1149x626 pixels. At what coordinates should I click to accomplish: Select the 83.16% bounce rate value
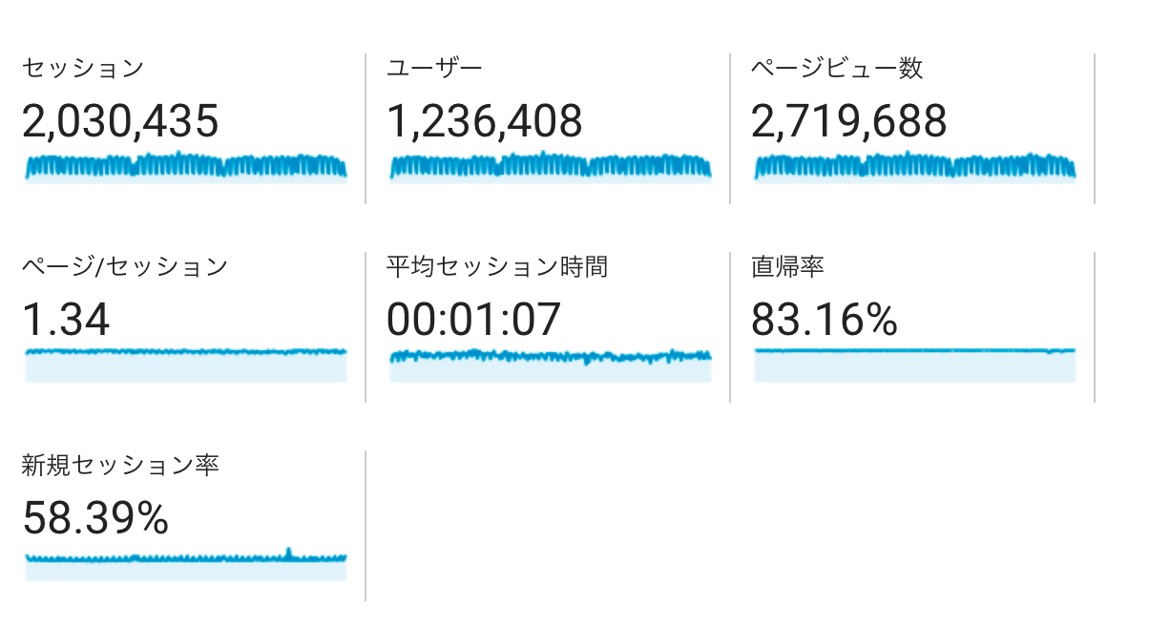(825, 320)
